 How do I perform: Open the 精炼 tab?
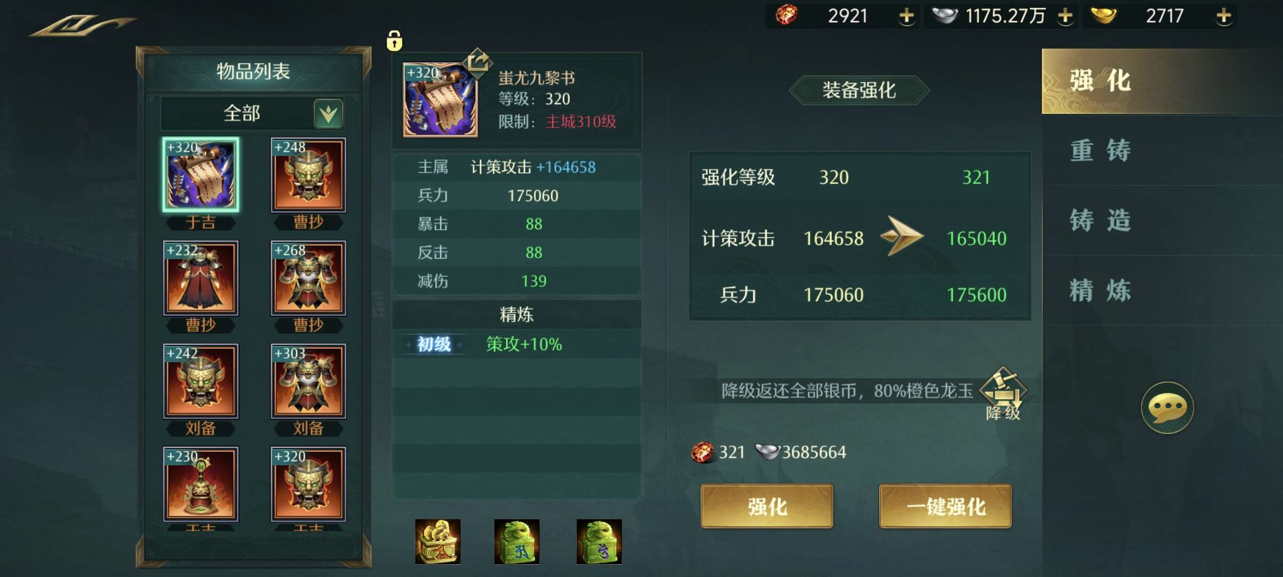click(1100, 290)
